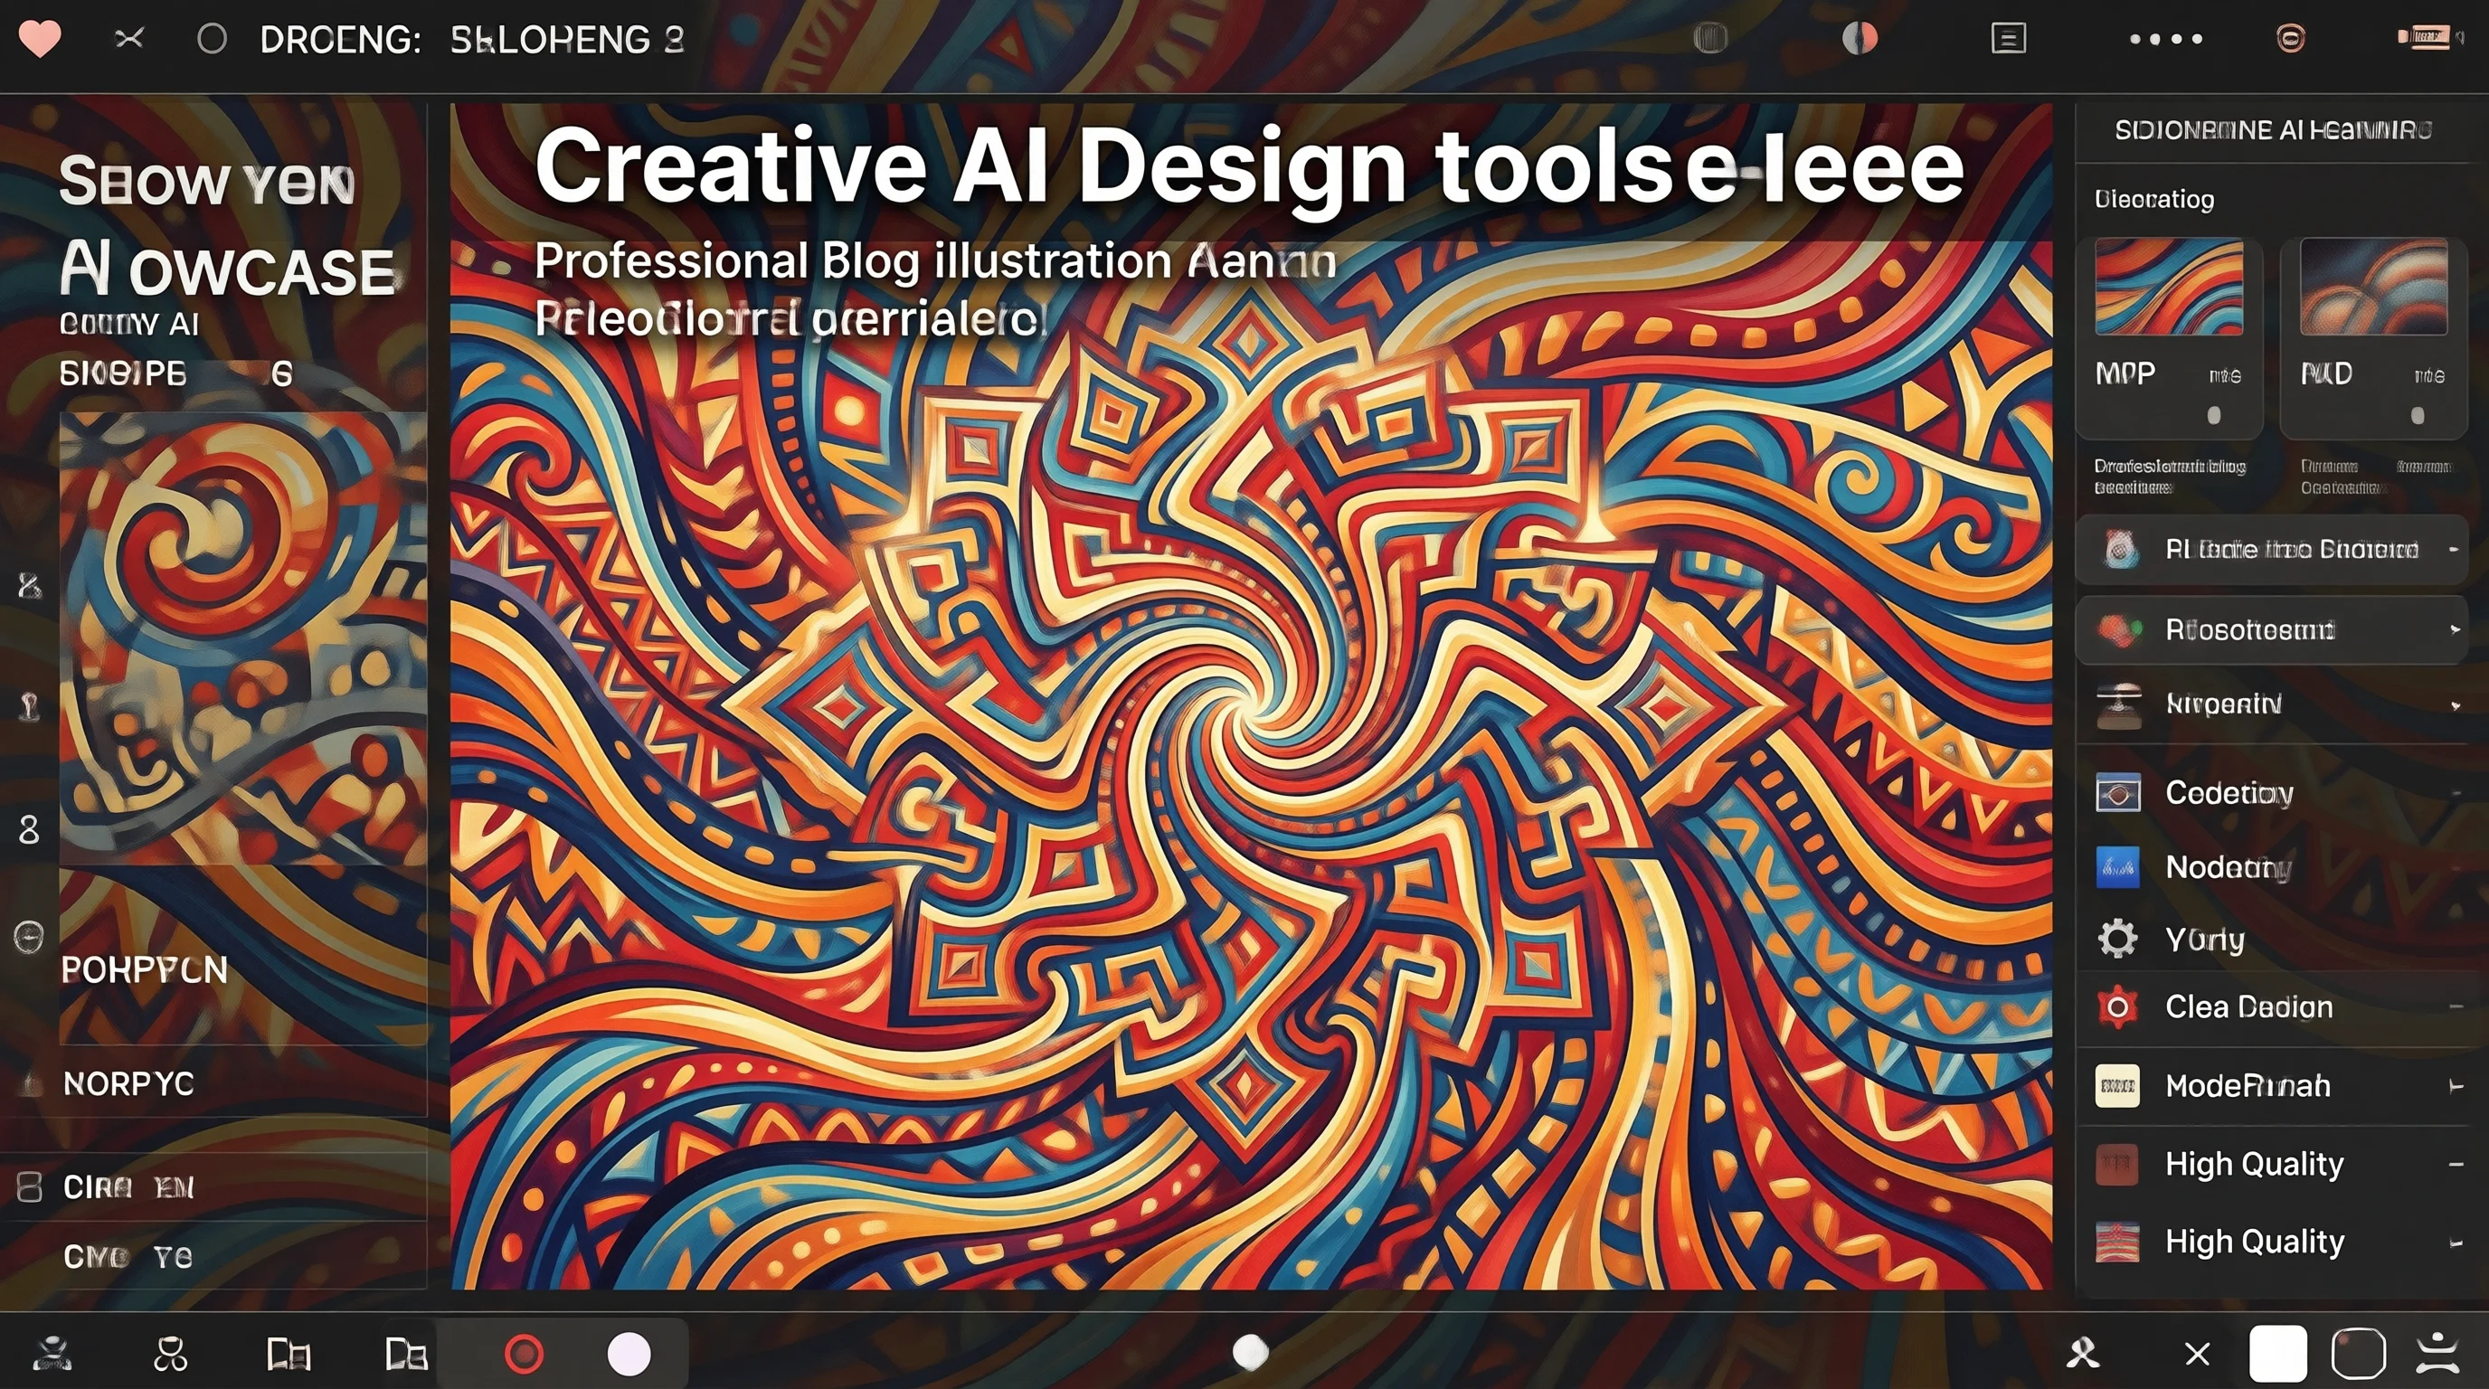Expand the ModeRmah row arrow

point(2456,1087)
